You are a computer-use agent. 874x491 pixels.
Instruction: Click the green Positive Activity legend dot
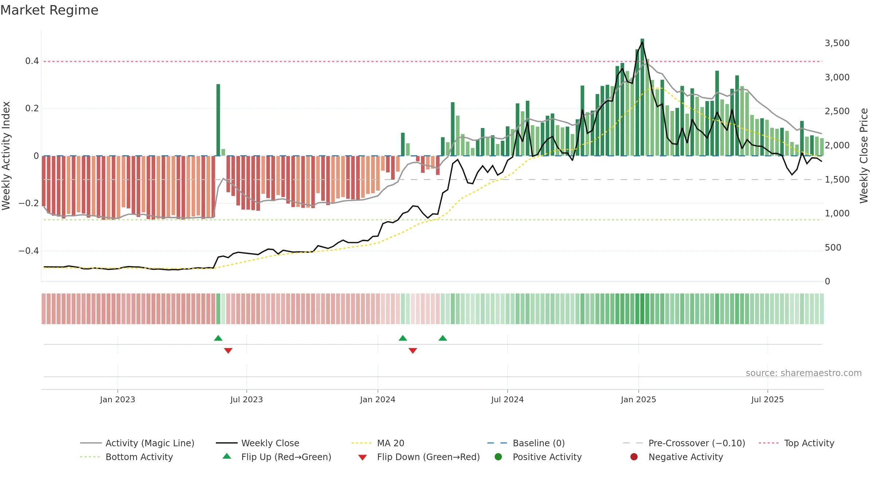pos(498,457)
